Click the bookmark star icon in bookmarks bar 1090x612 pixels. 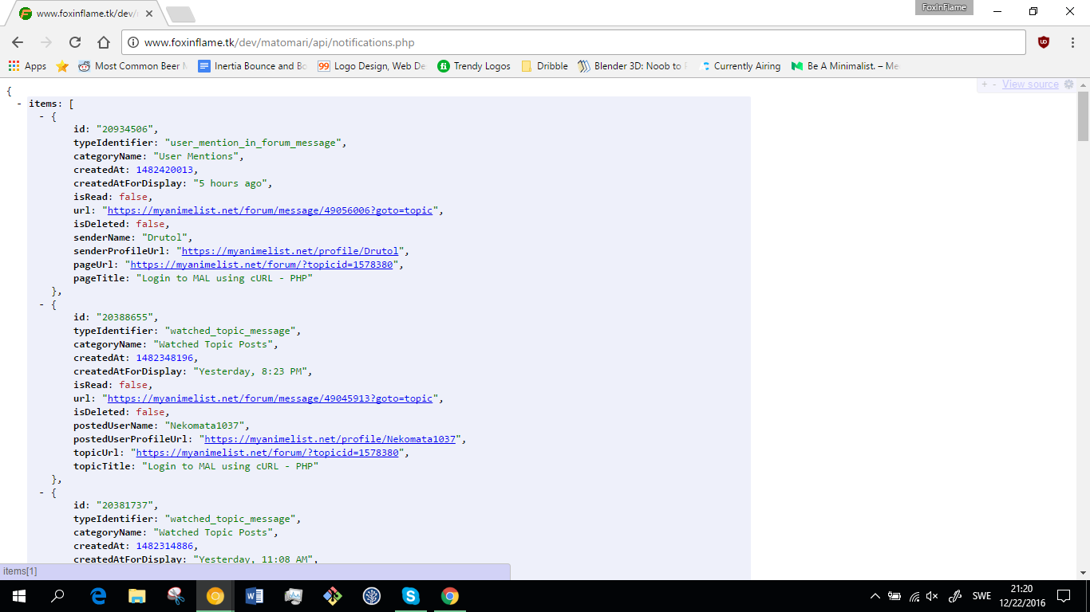pos(62,66)
